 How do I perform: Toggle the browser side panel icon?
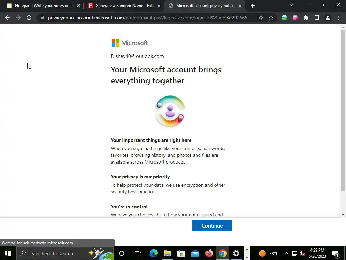(x=317, y=18)
